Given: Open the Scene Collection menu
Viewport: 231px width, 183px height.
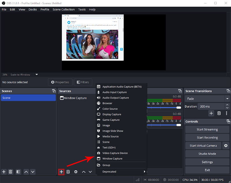Looking at the screenshot, I should (64, 10).
